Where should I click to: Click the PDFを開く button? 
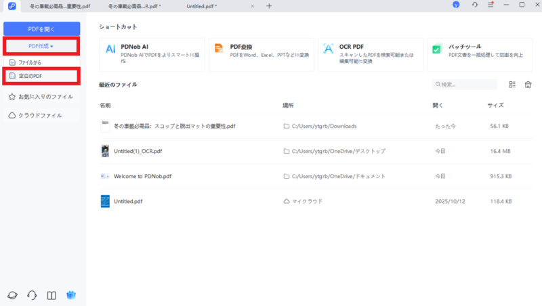click(x=41, y=28)
